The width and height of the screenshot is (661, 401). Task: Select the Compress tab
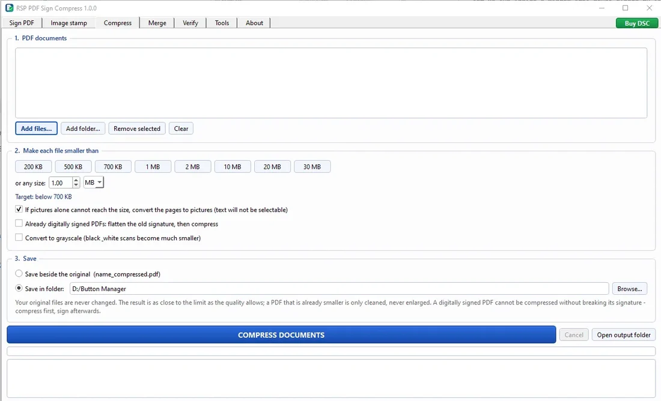(118, 23)
